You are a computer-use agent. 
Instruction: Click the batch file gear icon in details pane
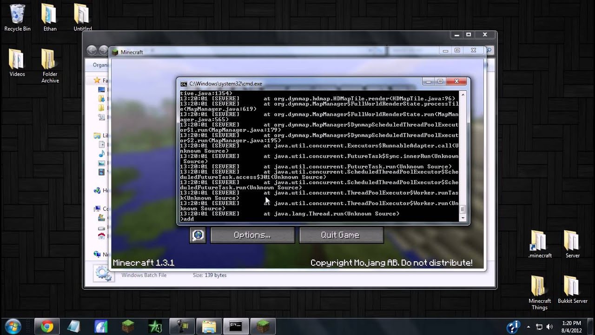[x=103, y=274]
